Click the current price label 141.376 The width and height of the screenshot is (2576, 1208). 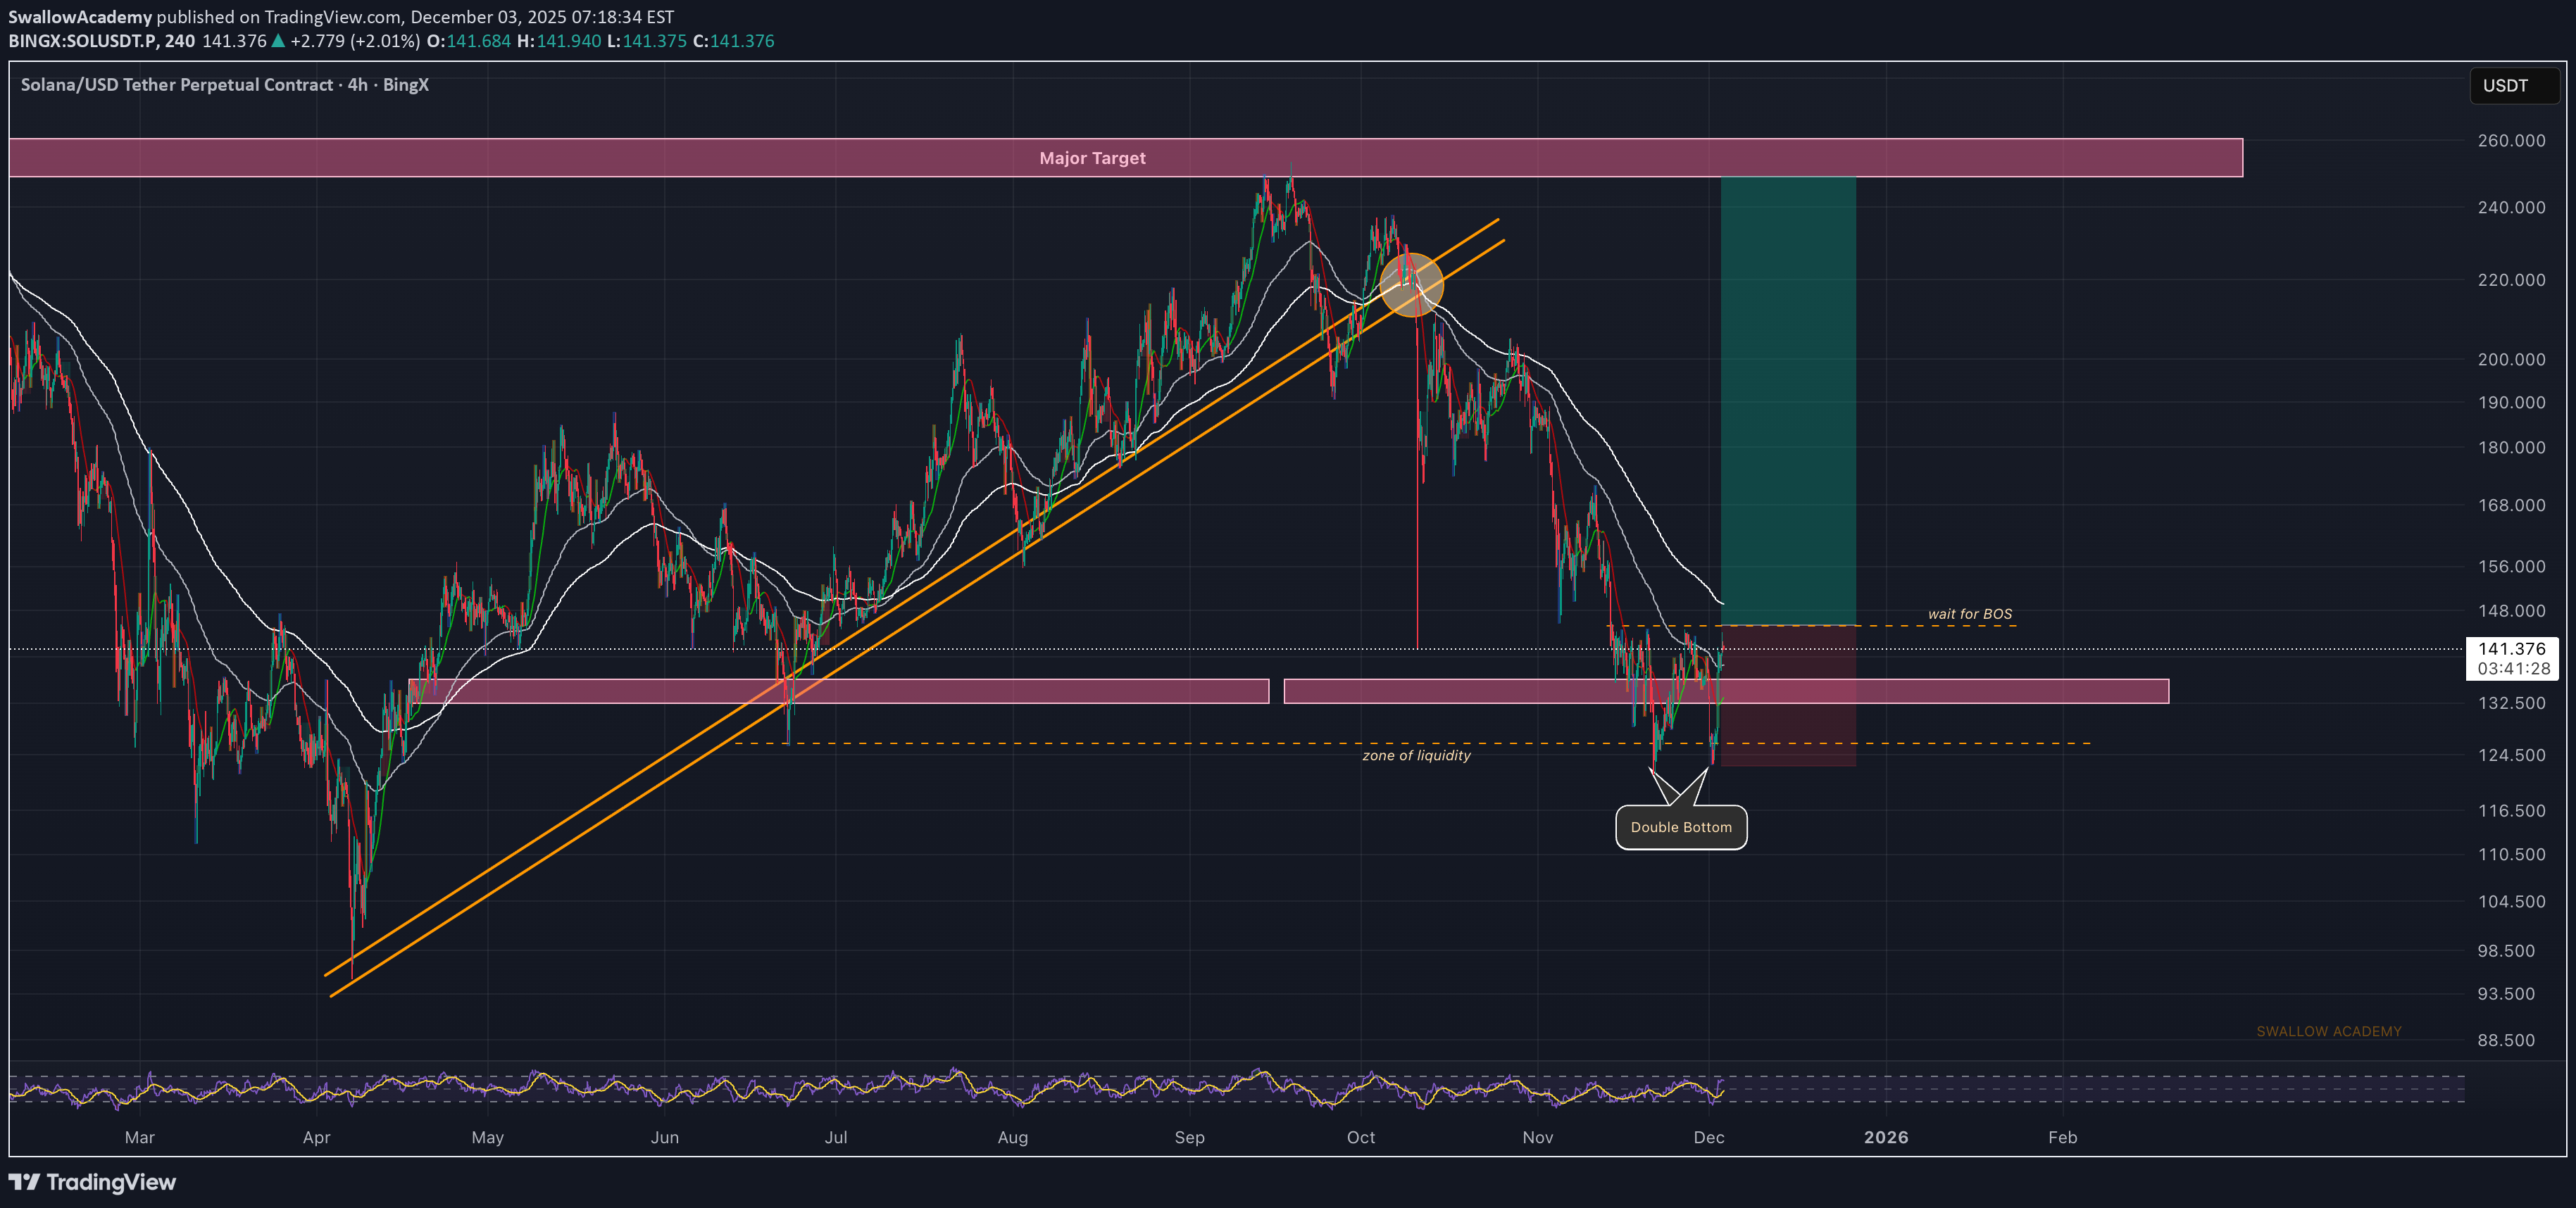[2511, 649]
